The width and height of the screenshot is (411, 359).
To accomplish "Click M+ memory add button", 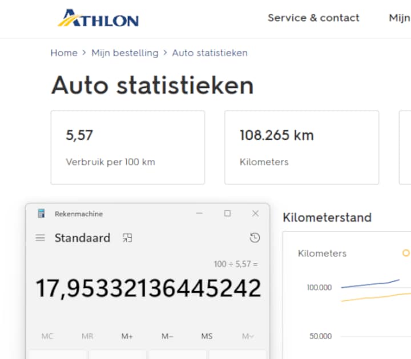I will click(127, 336).
